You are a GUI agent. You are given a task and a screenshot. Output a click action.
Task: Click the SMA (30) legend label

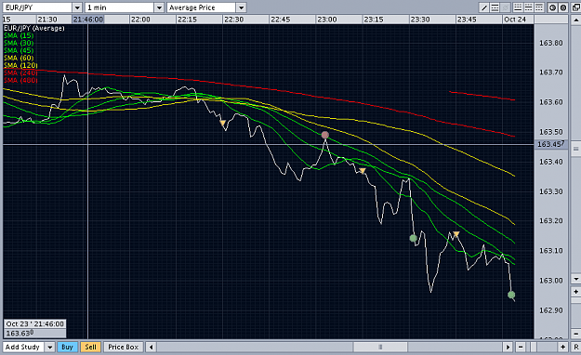pos(19,43)
